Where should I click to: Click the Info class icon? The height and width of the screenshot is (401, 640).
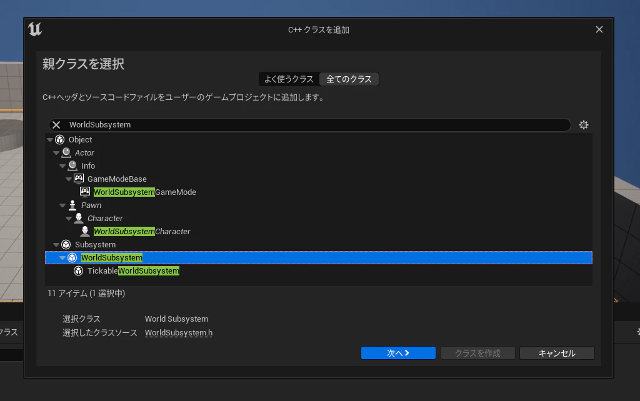[72, 166]
